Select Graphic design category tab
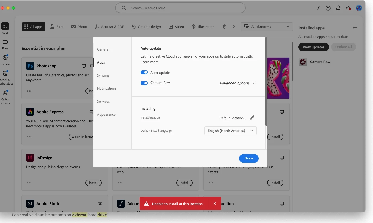Screen dimensions: 373x223 pos(146,27)
